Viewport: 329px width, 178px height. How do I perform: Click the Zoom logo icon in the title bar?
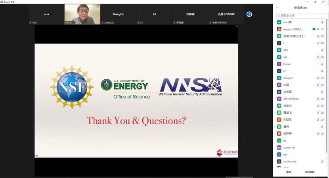tap(2, 2)
